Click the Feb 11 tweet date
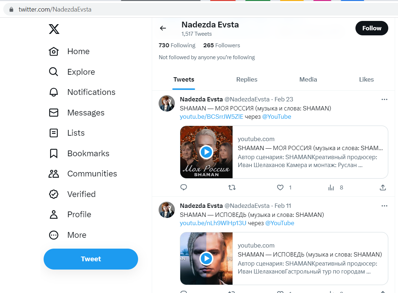Image resolution: width=398 pixels, height=293 pixels. pos(283,206)
